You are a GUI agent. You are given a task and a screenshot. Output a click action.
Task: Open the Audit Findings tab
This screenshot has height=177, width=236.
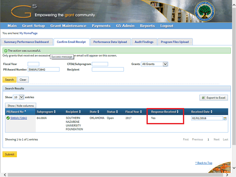click(x=144, y=42)
